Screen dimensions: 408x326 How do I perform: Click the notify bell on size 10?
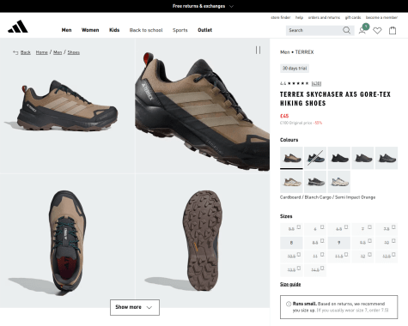pos(393,241)
